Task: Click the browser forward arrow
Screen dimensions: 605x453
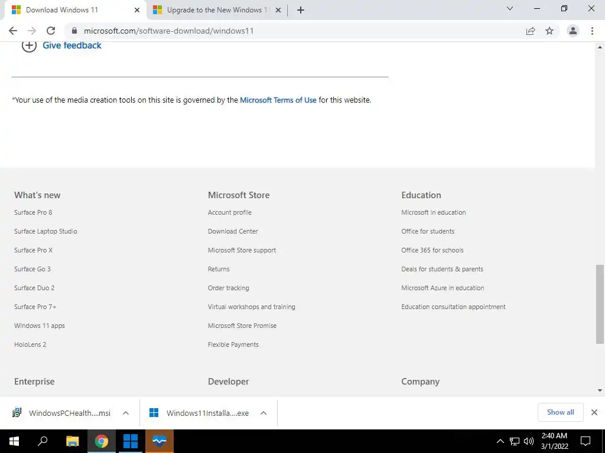Action: pyautogui.click(x=32, y=31)
